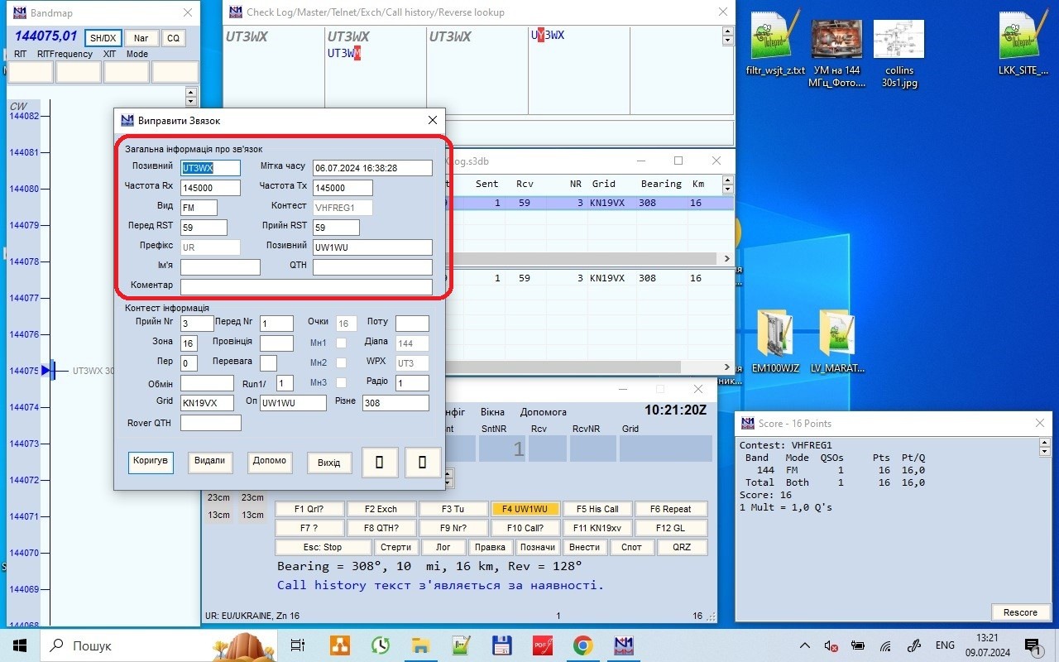Image resolution: width=1059 pixels, height=662 pixels.
Task: Open the network tray icon
Action: (885, 645)
